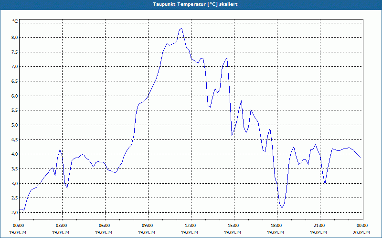Click the 2,0 y-axis label

[15, 212]
